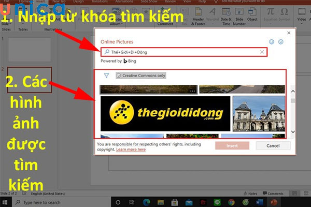Screen dimensions: 311x207
Task: Click the Cortana circle icon on taskbar
Action: [x=118, y=202]
